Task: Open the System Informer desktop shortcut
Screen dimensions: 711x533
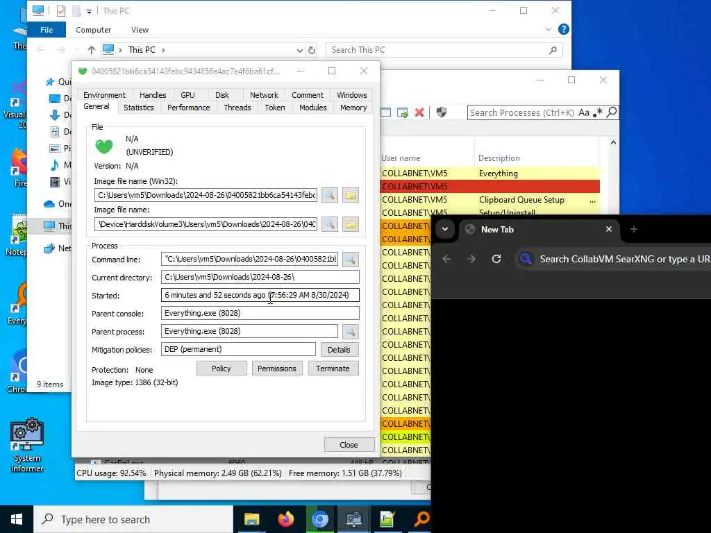Action: pos(27,445)
